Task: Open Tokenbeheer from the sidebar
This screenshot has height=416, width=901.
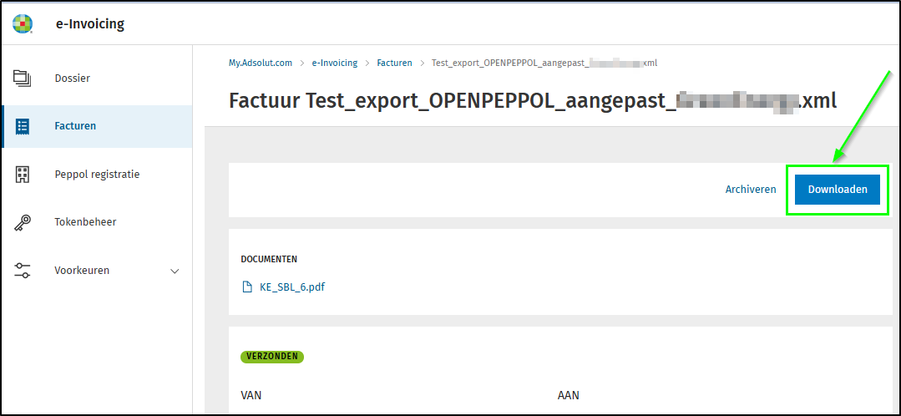Action: [x=85, y=222]
